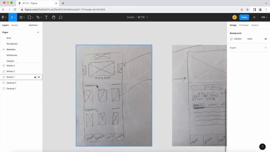Viewport: 270px width, 152px height.
Task: Toggle lock on Mobile 1 layer
Action: point(35,77)
